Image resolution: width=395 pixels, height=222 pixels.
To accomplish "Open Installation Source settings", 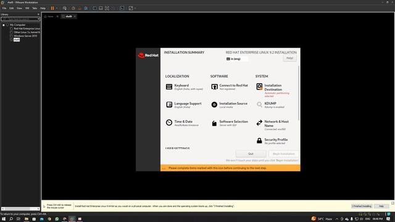I will [229, 105].
